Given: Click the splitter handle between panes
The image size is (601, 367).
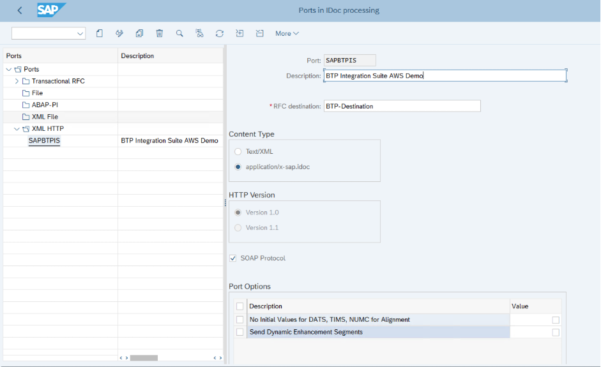Looking at the screenshot, I should [225, 203].
